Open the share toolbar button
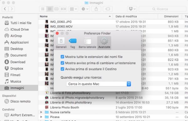Image resolution: width=188 pixels, height=121 pixels. [96, 9]
